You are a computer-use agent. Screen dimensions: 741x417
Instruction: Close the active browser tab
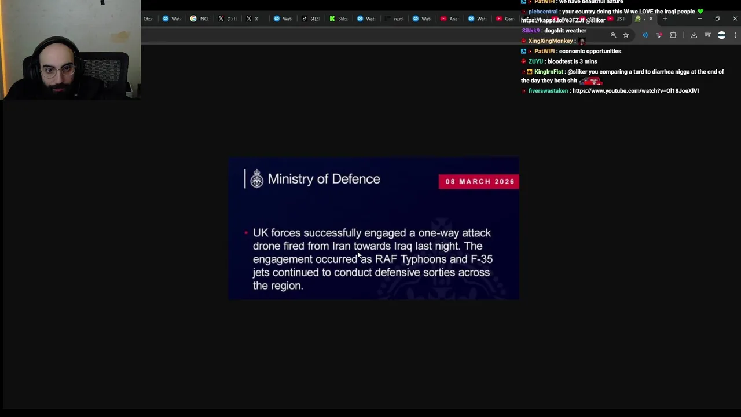click(x=651, y=19)
